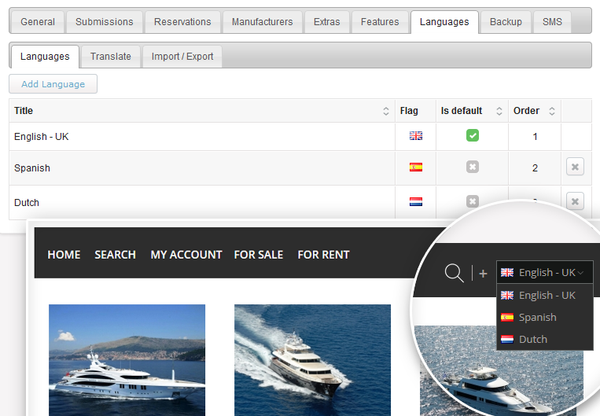Choose Spanish from language dropdown

coord(545,317)
